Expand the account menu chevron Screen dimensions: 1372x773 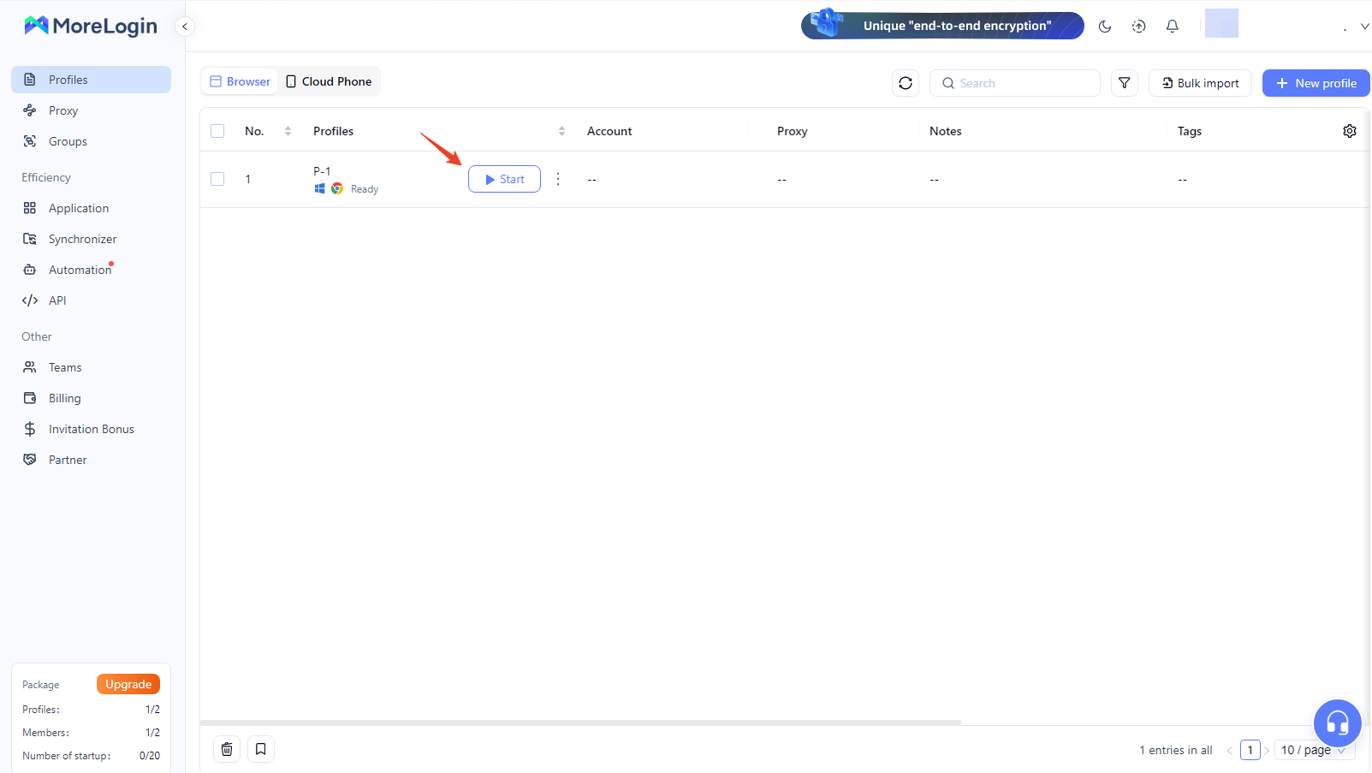coord(1364,27)
